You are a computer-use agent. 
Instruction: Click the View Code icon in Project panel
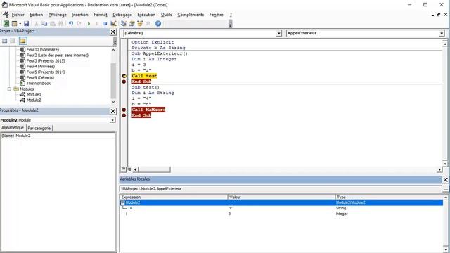pyautogui.click(x=5, y=41)
